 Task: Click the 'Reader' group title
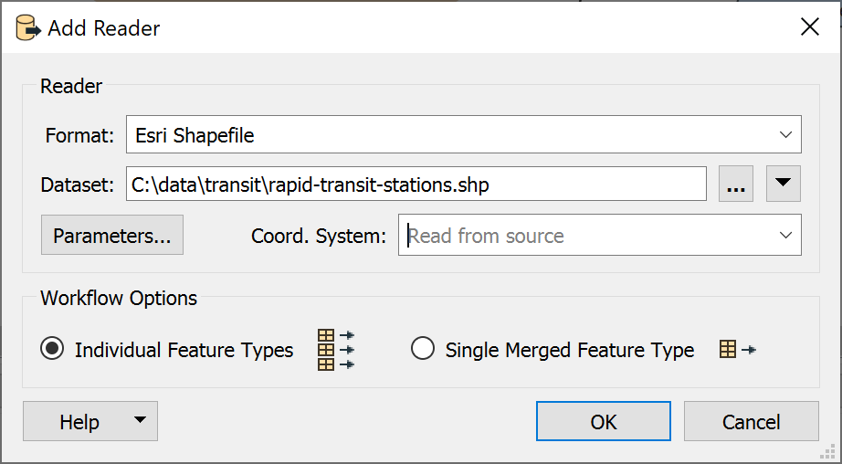tap(71, 86)
